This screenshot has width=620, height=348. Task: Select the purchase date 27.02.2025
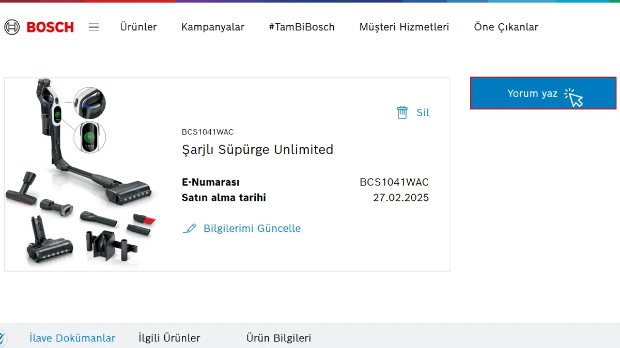tap(401, 198)
